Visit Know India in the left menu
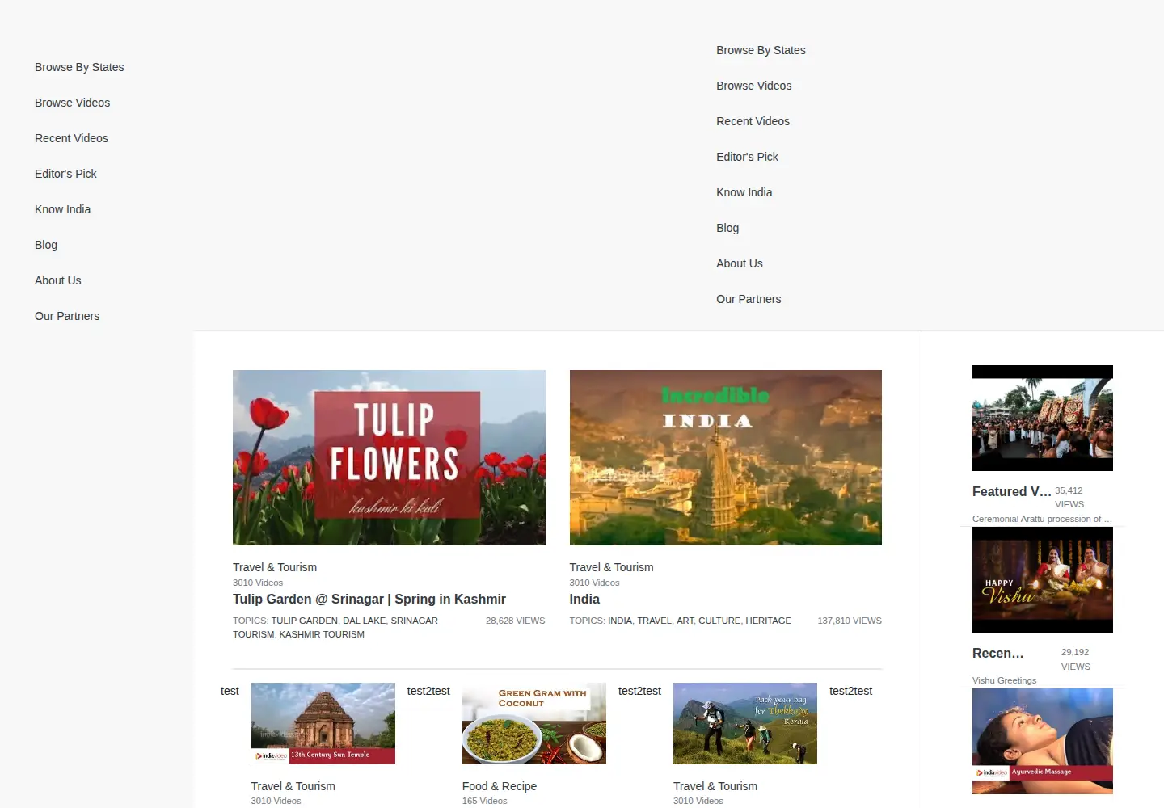This screenshot has height=808, width=1164. pyautogui.click(x=62, y=209)
